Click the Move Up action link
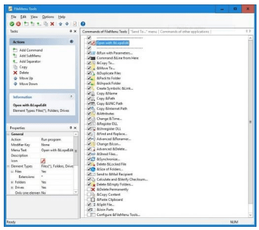The image size is (259, 230). coord(26,78)
